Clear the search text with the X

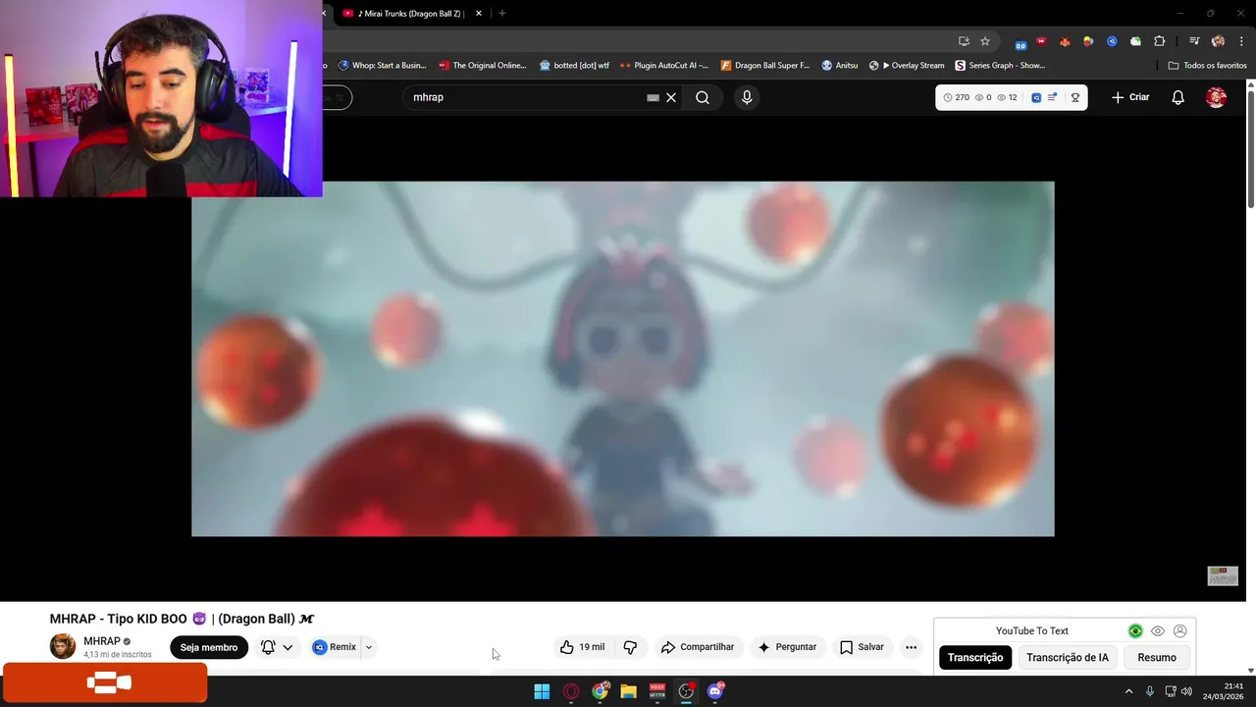coord(671,97)
